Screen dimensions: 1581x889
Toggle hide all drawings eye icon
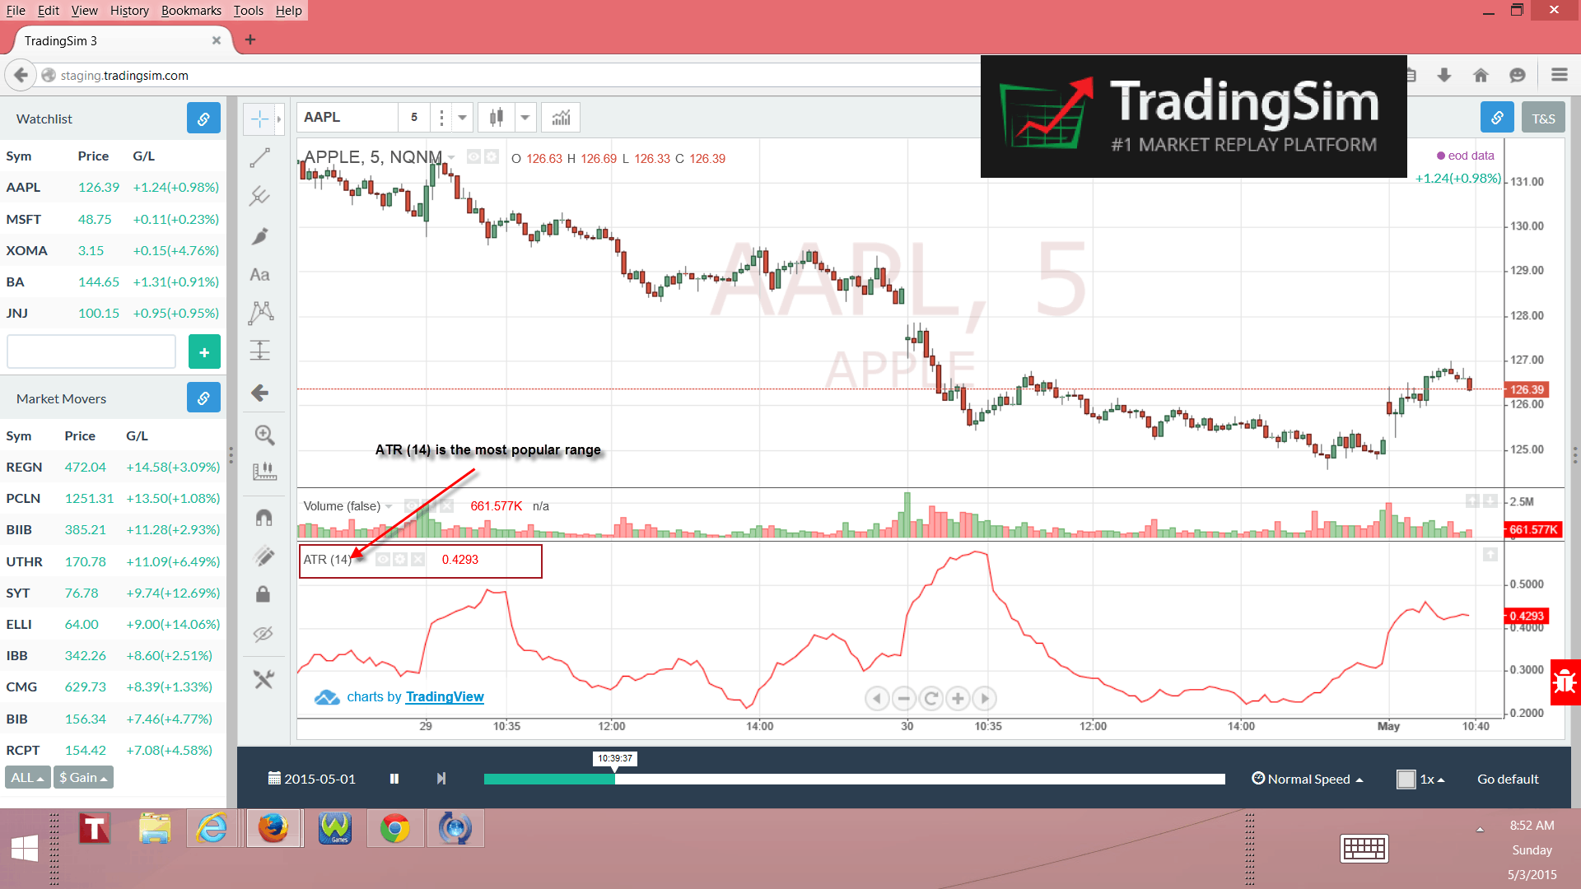263,634
